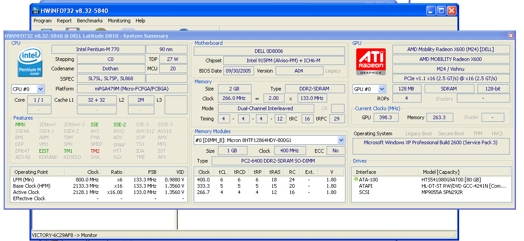Click the Dual-Channel Interleaved mode value
The image size is (524, 241).
266,108
